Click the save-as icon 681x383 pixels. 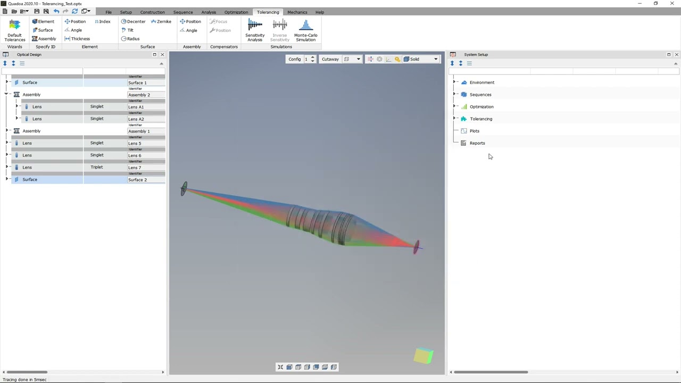pyautogui.click(x=46, y=11)
